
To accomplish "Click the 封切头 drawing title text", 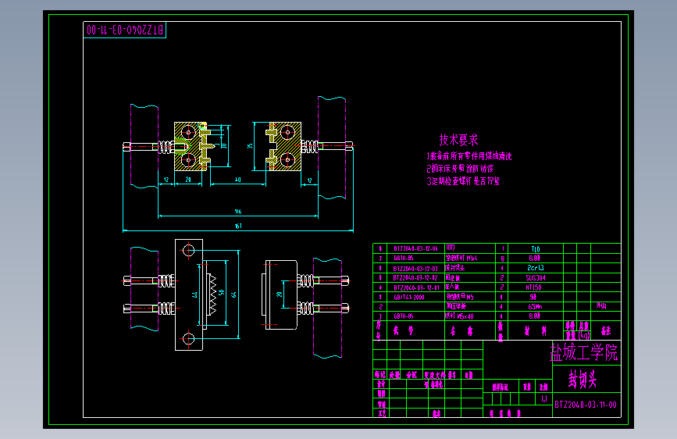I will [x=583, y=379].
